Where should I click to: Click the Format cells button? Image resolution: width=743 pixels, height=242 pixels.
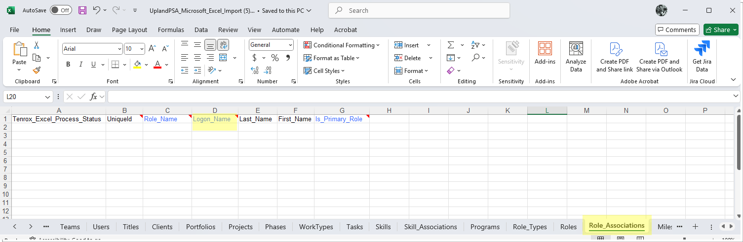[412, 70]
